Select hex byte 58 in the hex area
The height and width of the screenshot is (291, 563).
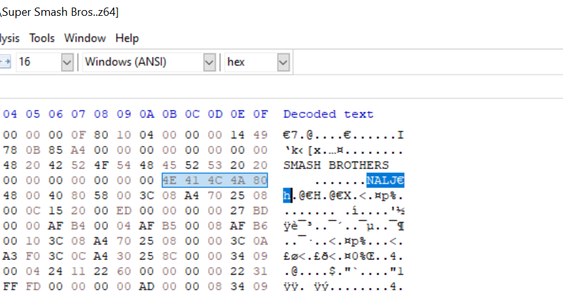(x=101, y=196)
